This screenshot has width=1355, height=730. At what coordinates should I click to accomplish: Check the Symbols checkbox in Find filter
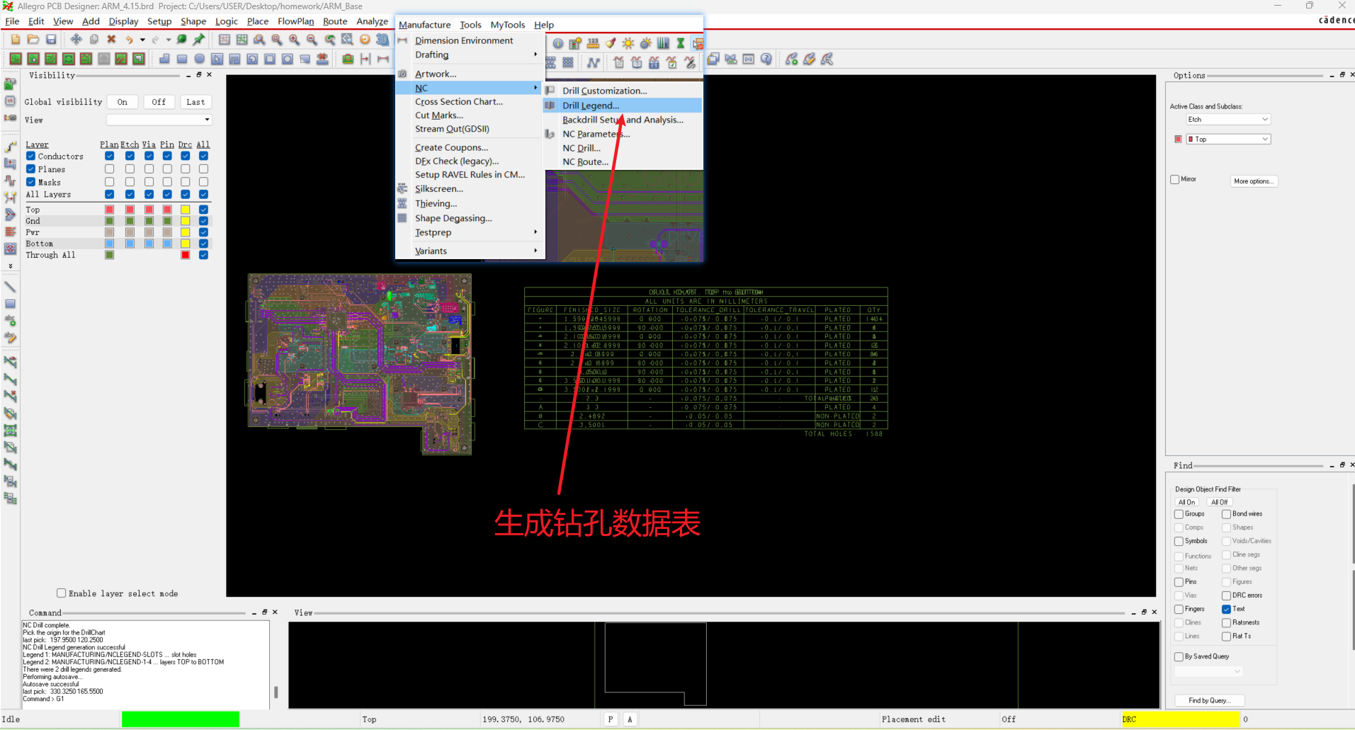[x=1179, y=541]
